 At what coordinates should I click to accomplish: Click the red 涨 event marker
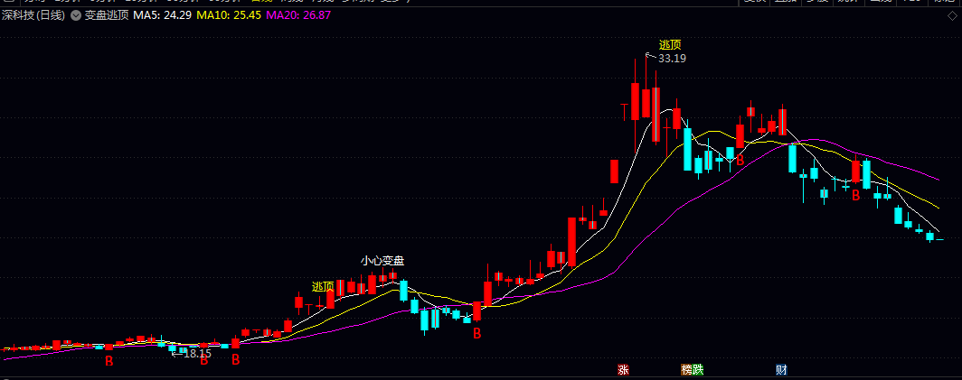click(x=623, y=369)
